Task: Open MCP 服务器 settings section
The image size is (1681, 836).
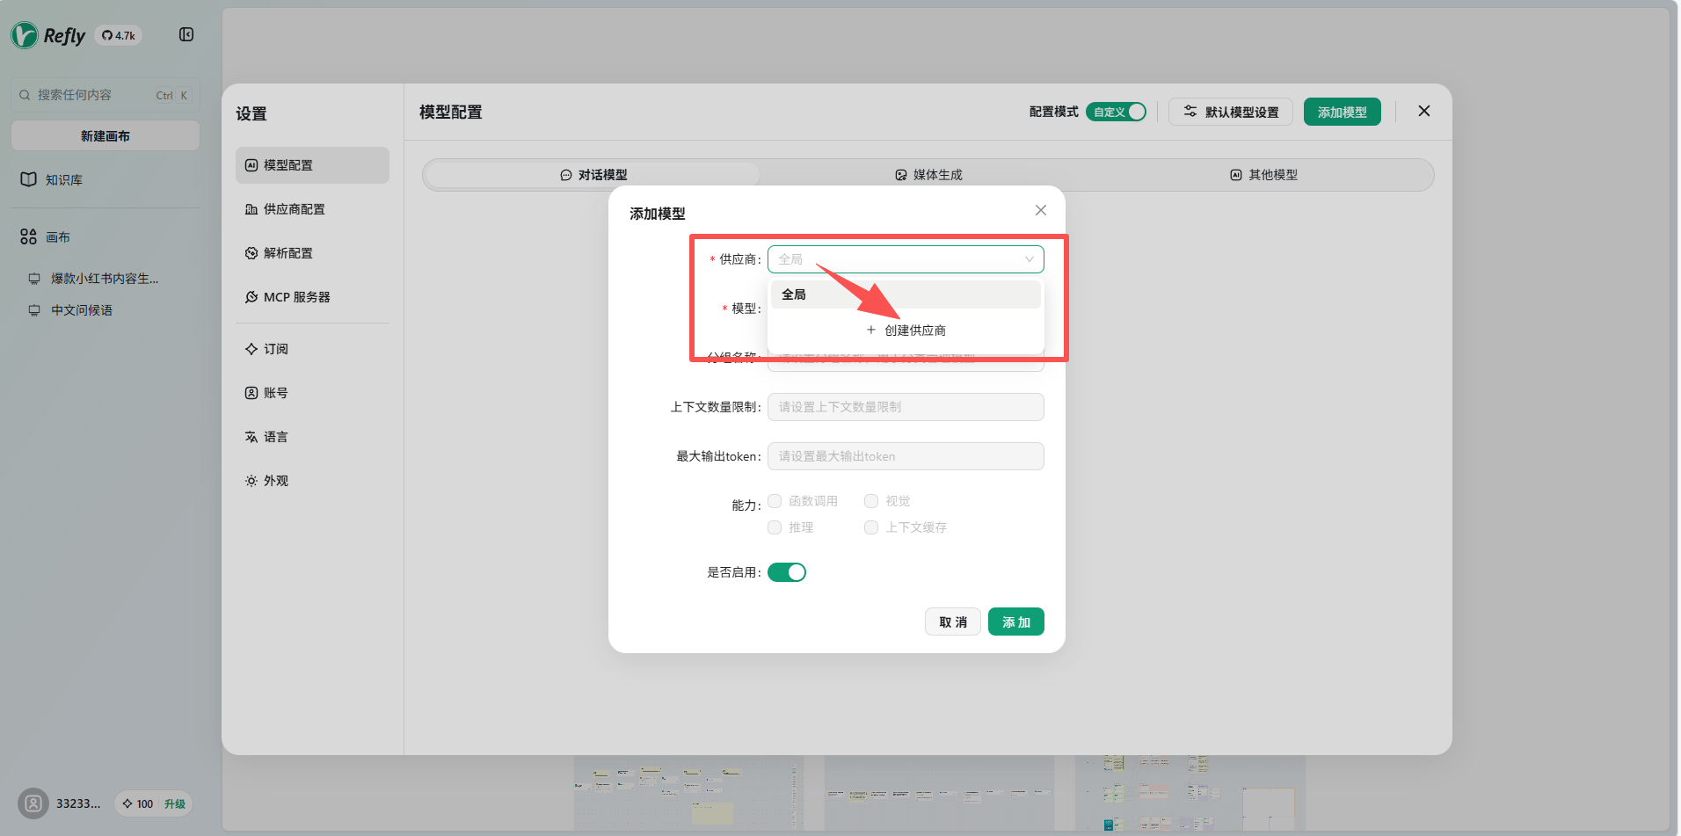Action: tap(296, 297)
